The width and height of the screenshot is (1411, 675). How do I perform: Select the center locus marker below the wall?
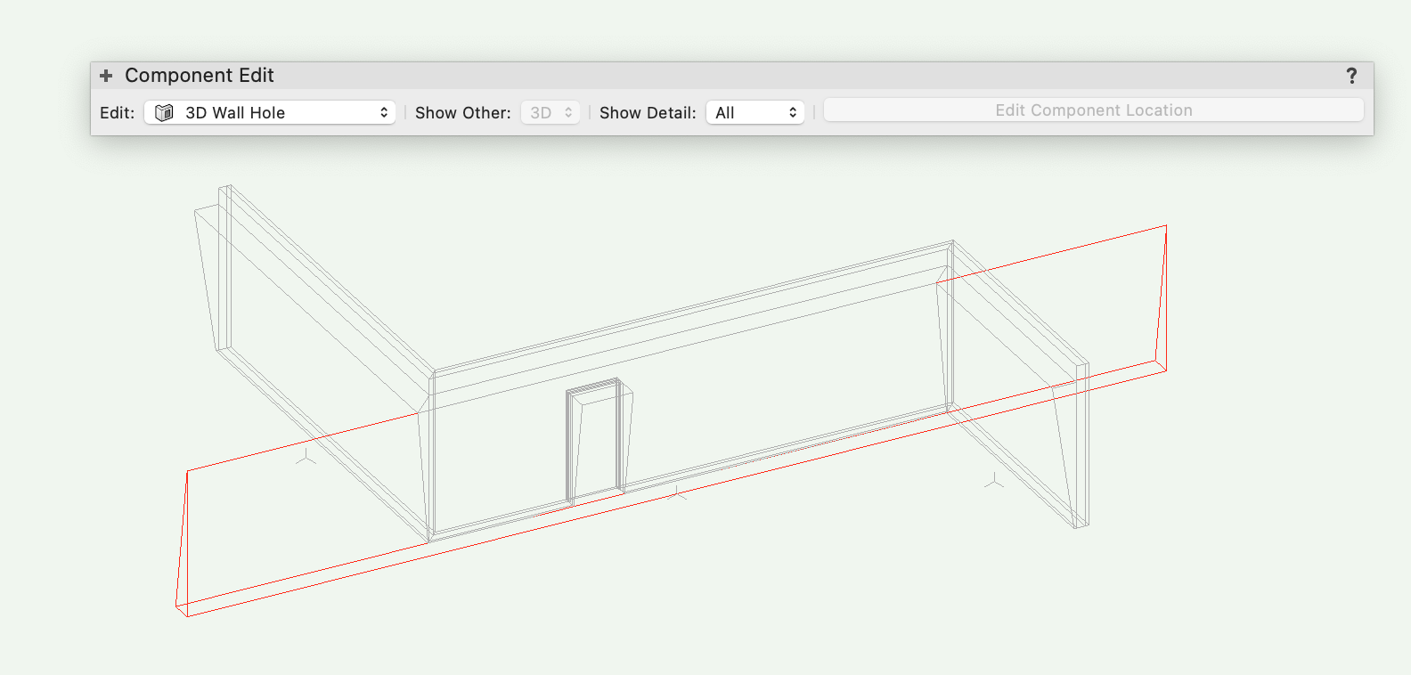point(678,492)
